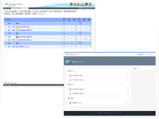Click third section folder icon in learner view

coord(69,98)
